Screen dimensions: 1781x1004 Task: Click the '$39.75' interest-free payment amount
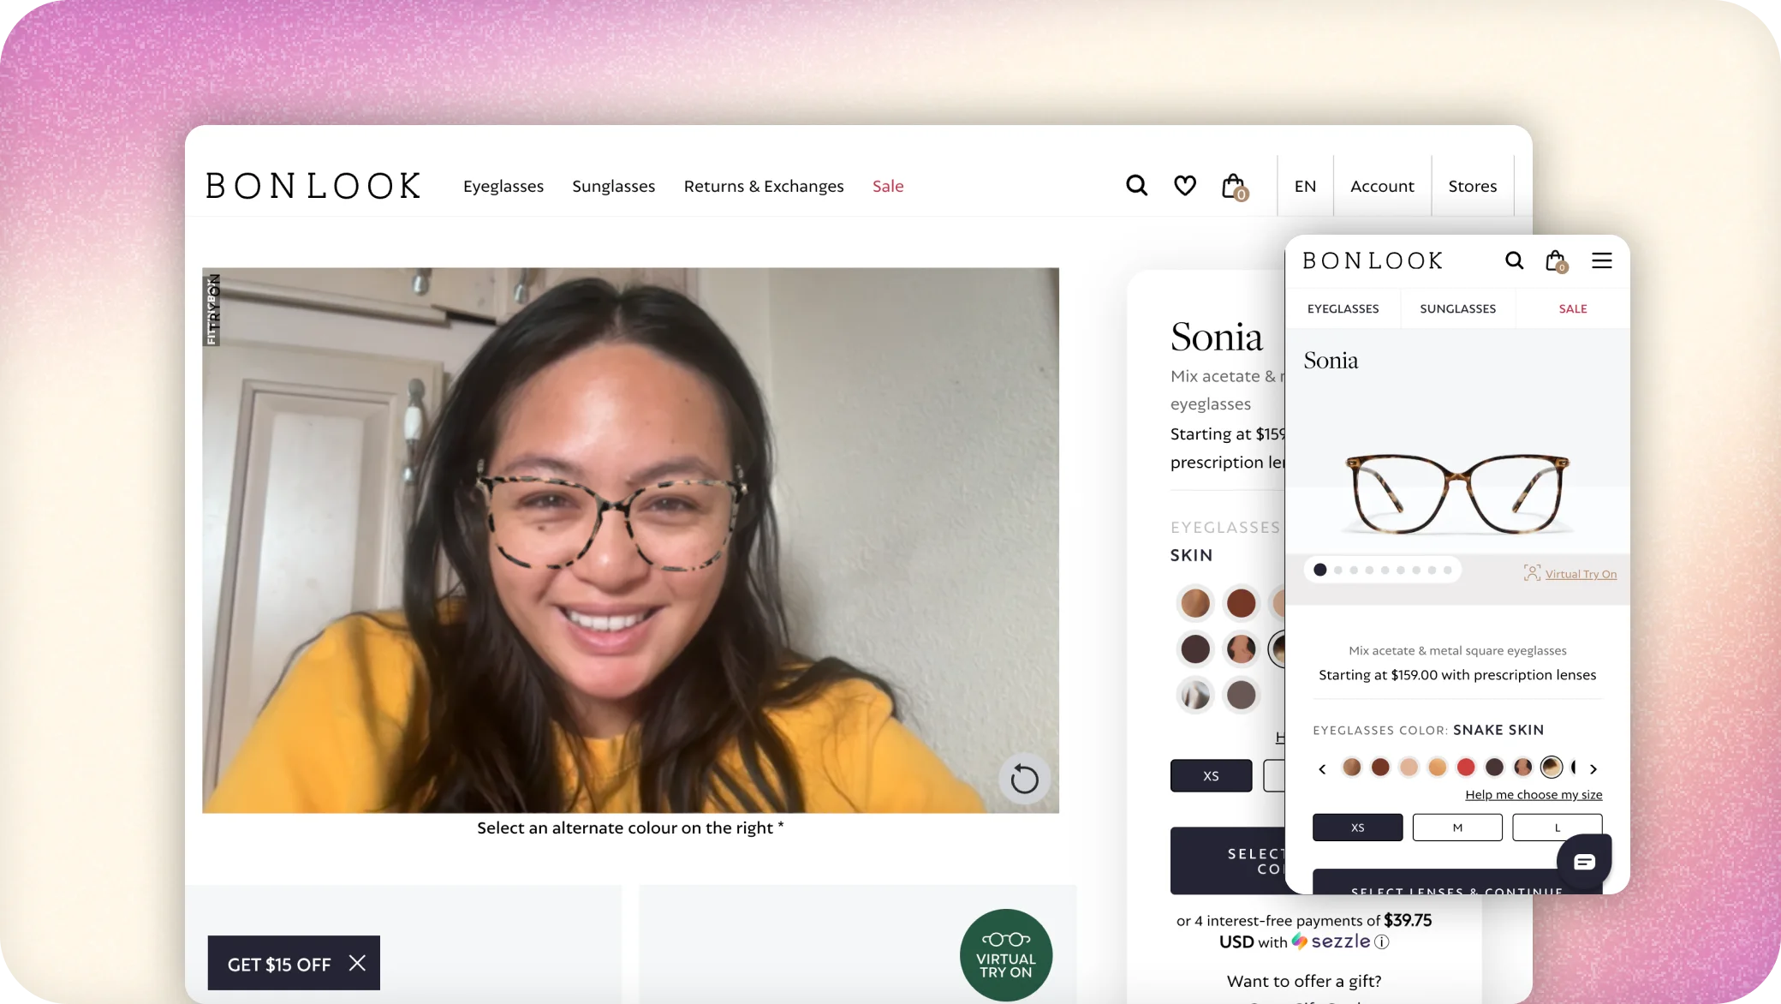point(1408,920)
